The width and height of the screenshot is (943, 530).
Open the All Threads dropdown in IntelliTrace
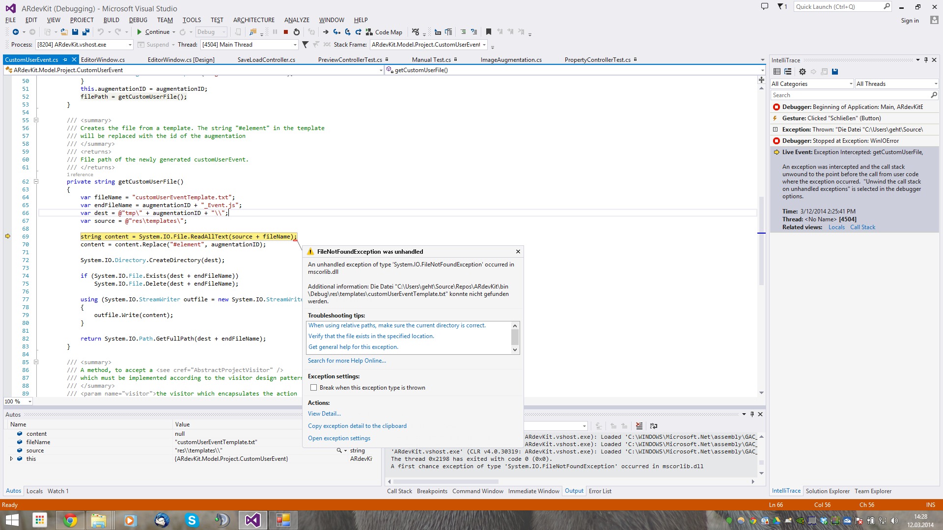(897, 84)
